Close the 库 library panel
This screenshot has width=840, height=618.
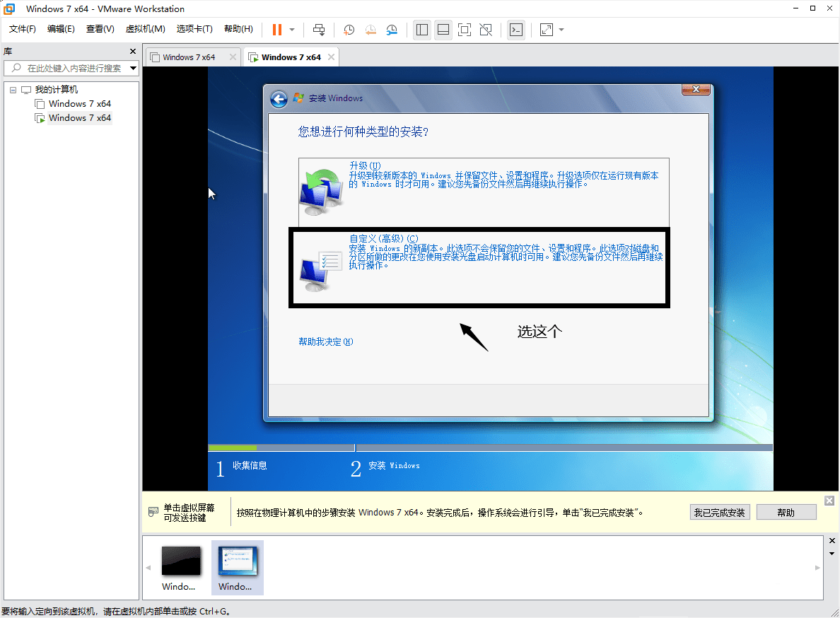point(133,52)
